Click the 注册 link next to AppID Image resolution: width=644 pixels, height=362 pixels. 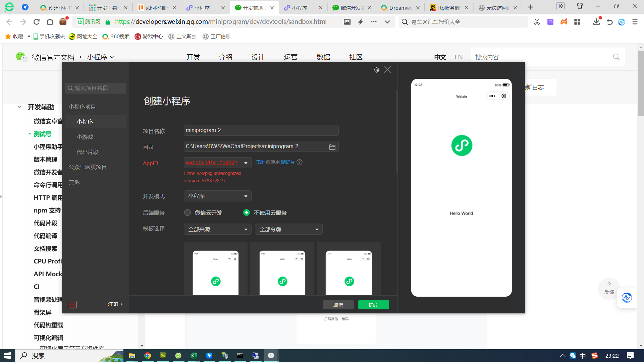point(260,162)
